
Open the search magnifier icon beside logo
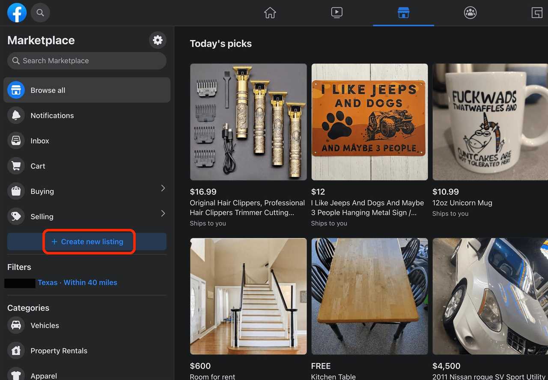(40, 13)
